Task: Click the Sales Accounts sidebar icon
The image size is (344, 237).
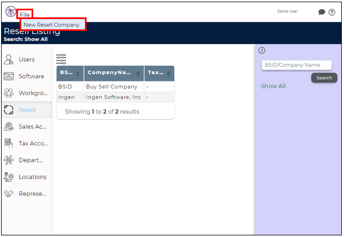Action: [9, 127]
